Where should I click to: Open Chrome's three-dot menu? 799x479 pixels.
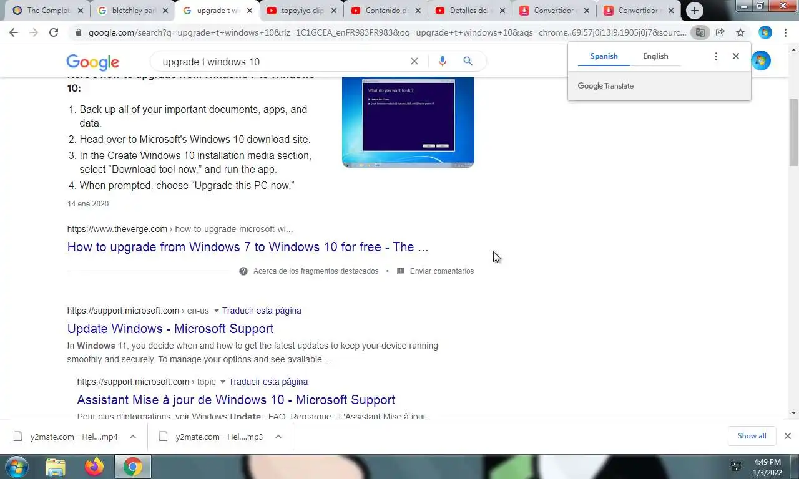(785, 32)
